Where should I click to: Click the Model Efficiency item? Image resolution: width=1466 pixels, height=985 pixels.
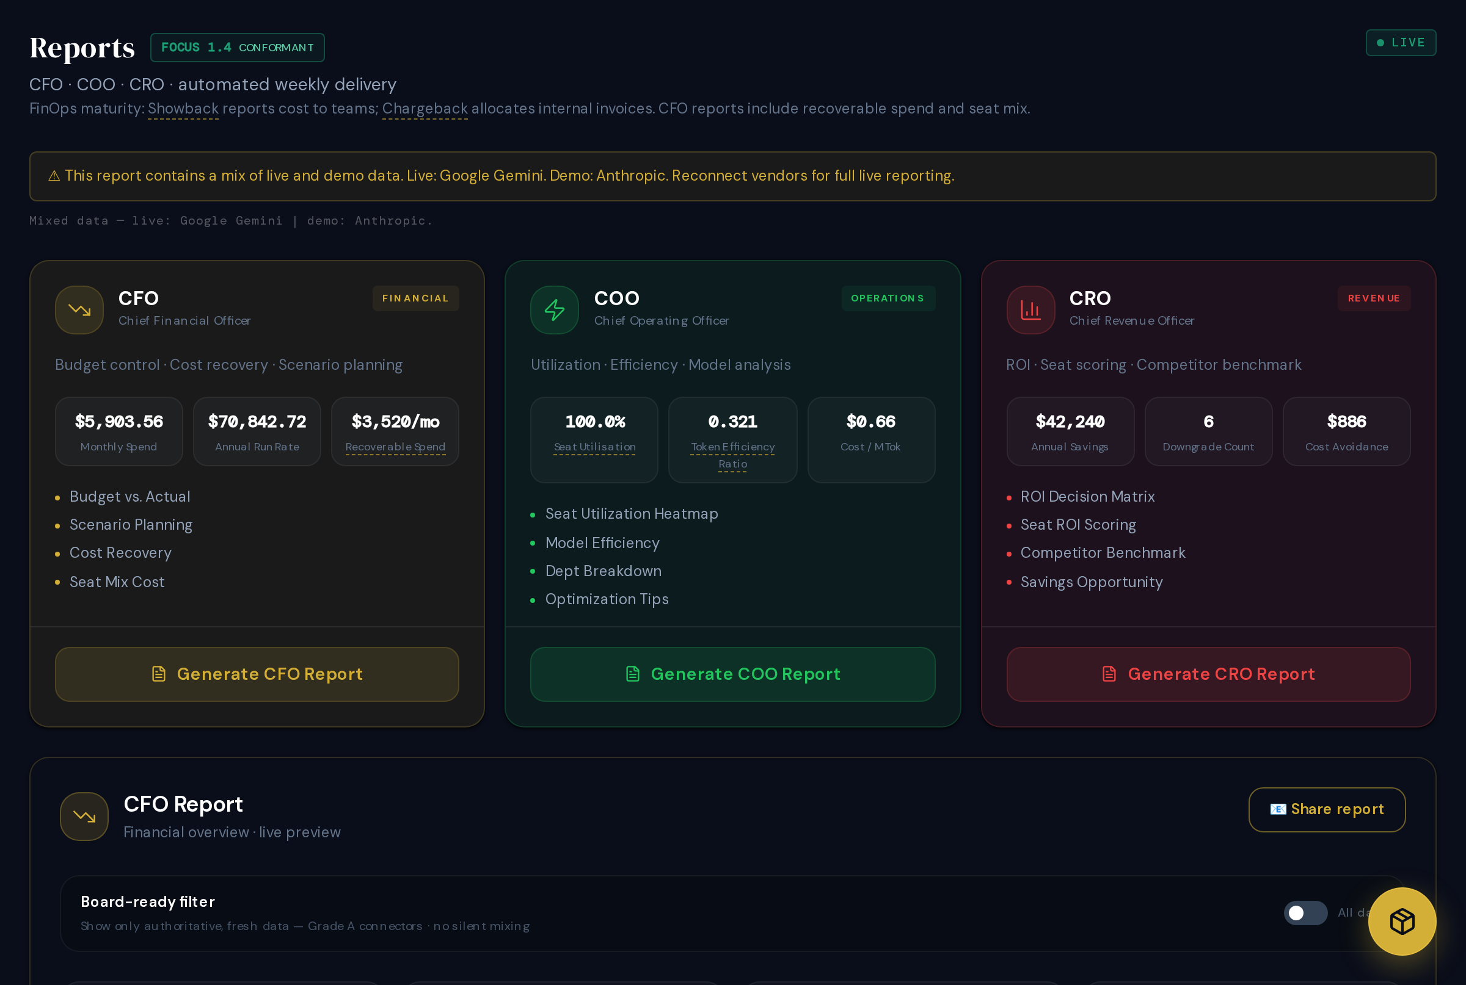pyautogui.click(x=602, y=543)
